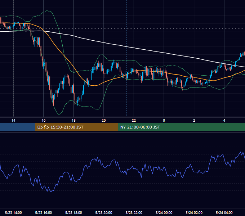
Task: Click the '5/24 02:00' date label
Action: (194, 212)
